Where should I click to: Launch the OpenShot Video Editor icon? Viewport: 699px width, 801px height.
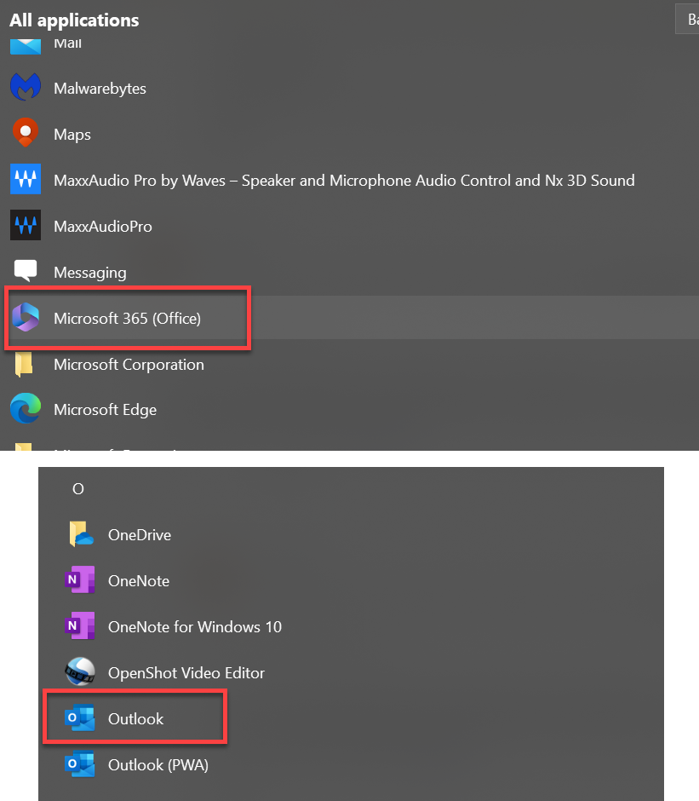80,671
